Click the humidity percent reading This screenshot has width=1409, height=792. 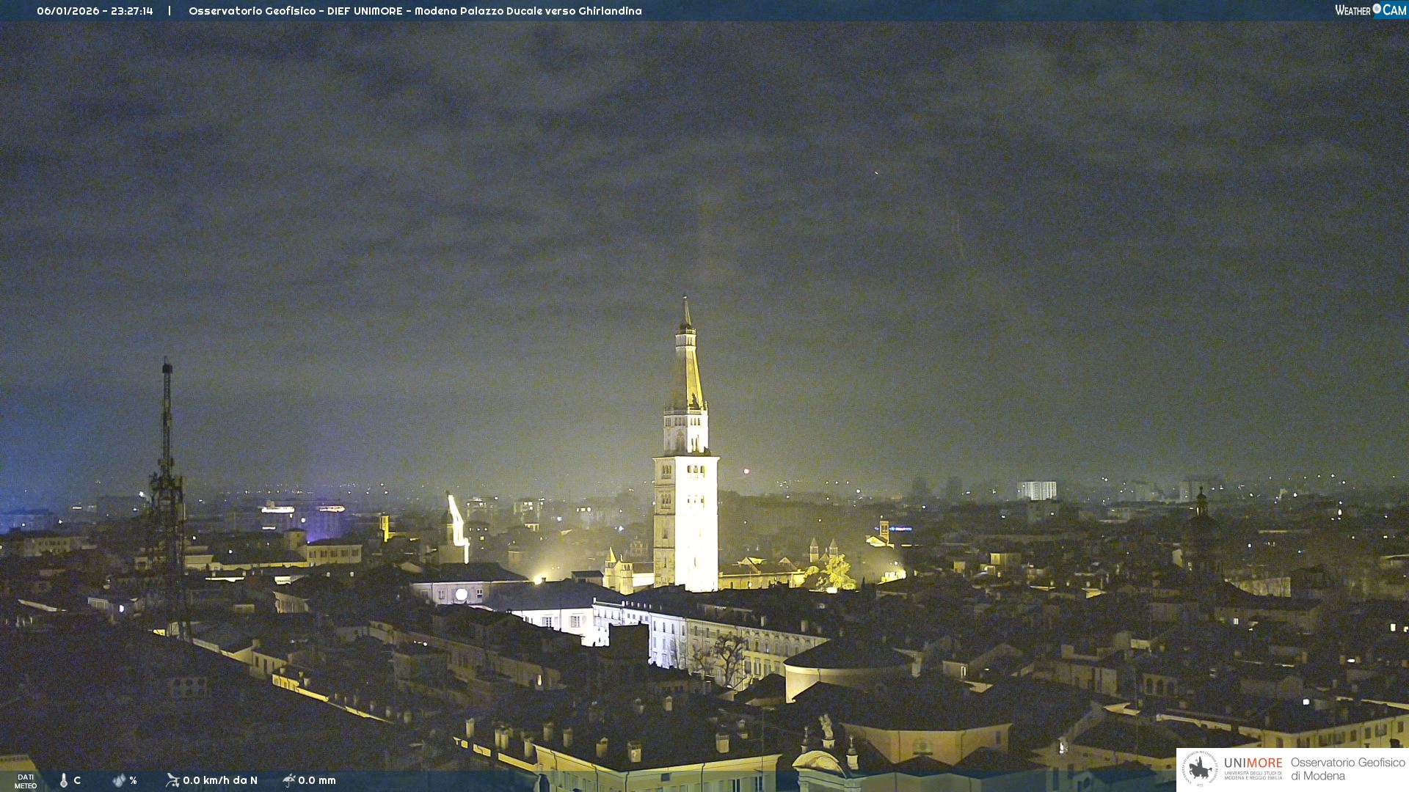(x=133, y=780)
